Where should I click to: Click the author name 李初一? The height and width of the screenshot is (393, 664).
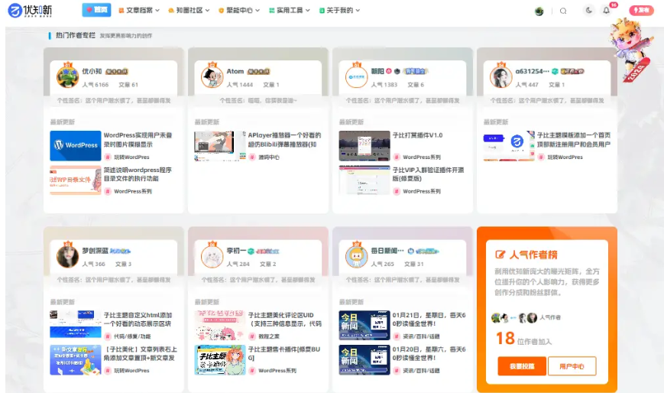coord(236,251)
